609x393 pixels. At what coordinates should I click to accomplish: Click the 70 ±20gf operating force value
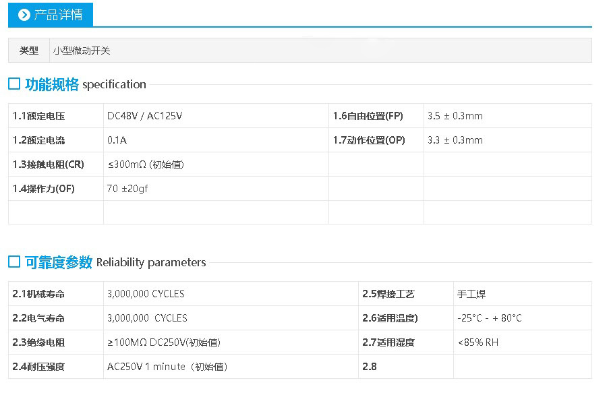pos(127,189)
